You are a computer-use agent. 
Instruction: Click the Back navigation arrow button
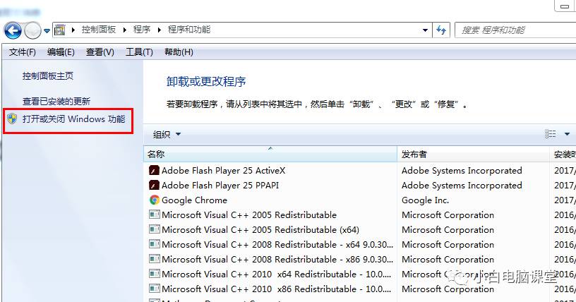(x=13, y=30)
